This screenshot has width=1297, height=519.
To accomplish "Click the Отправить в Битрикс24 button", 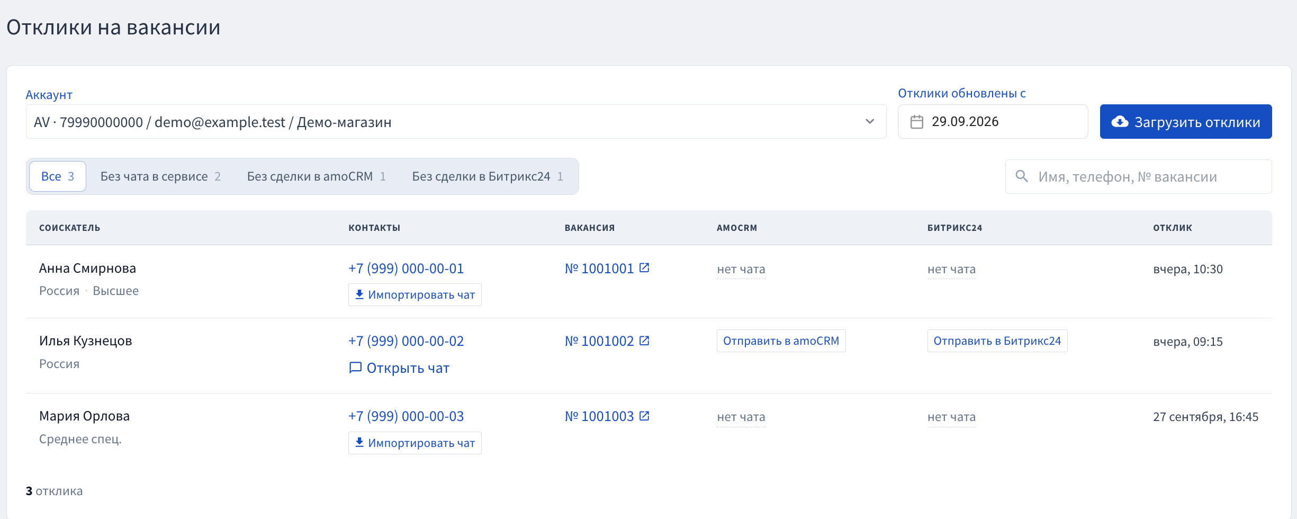I will point(997,341).
